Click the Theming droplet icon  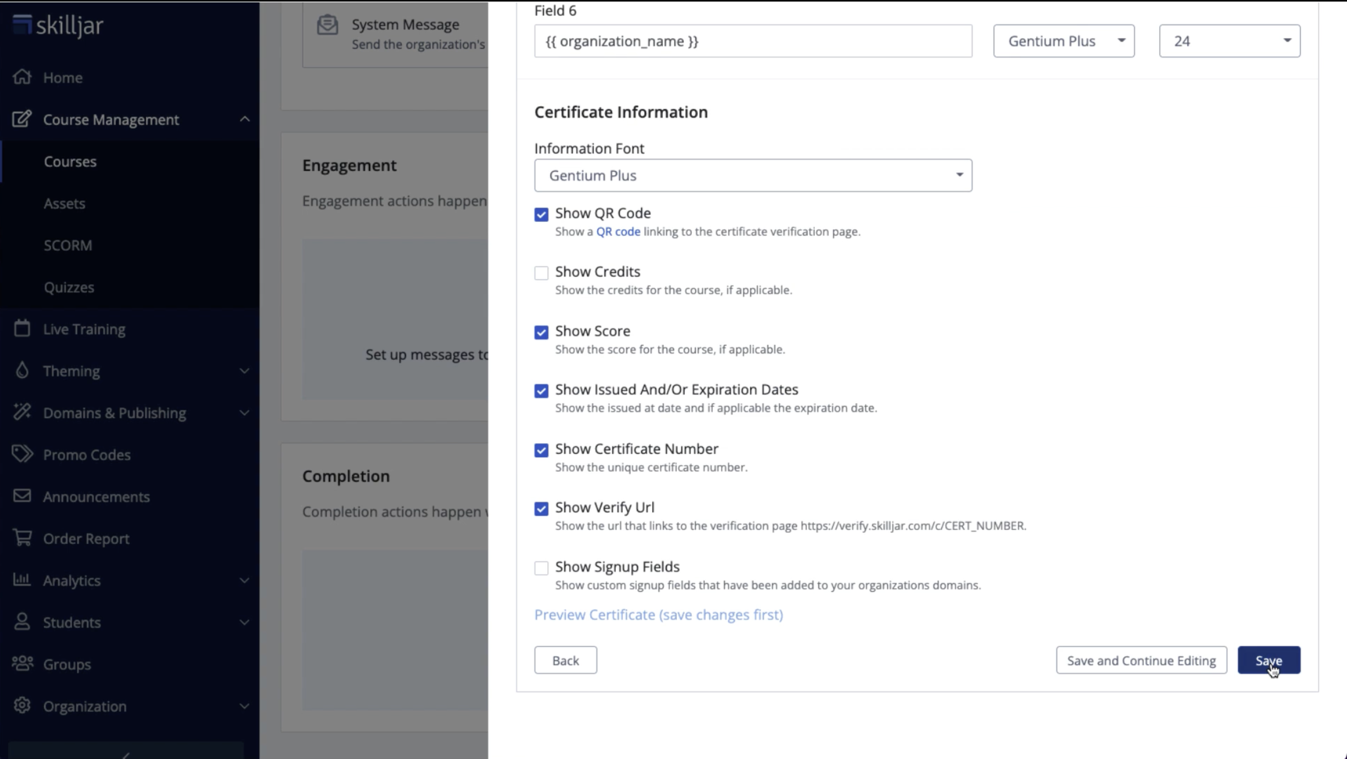click(22, 371)
